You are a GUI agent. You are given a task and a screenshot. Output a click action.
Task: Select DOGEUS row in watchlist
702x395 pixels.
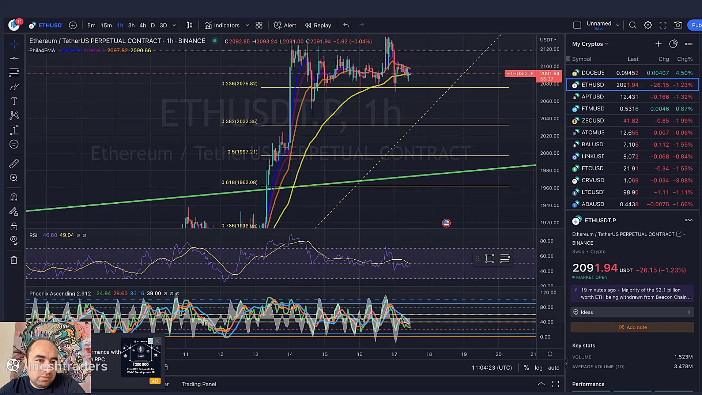pyautogui.click(x=632, y=73)
